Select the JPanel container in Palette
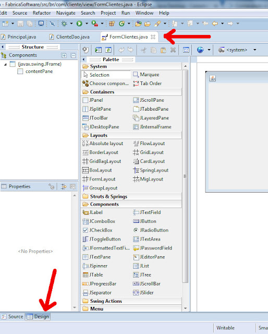This screenshot has width=268, height=334. coord(93,100)
